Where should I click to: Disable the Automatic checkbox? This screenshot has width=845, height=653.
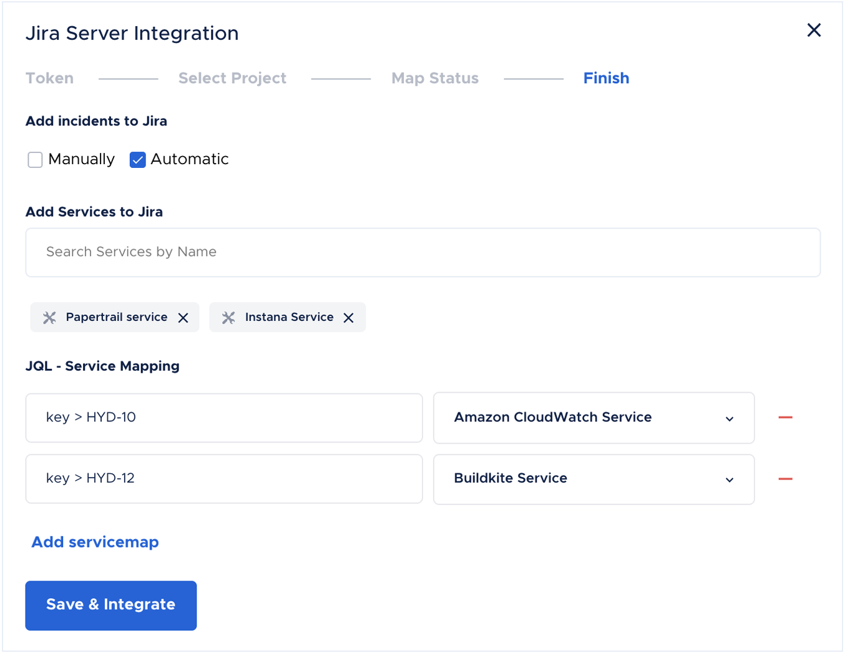[x=137, y=160]
